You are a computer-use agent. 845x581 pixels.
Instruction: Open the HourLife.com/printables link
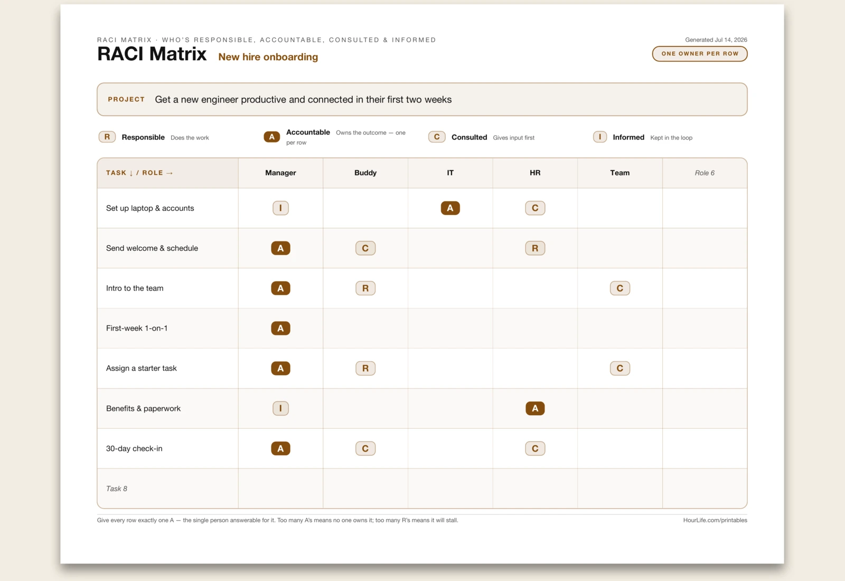coord(715,520)
